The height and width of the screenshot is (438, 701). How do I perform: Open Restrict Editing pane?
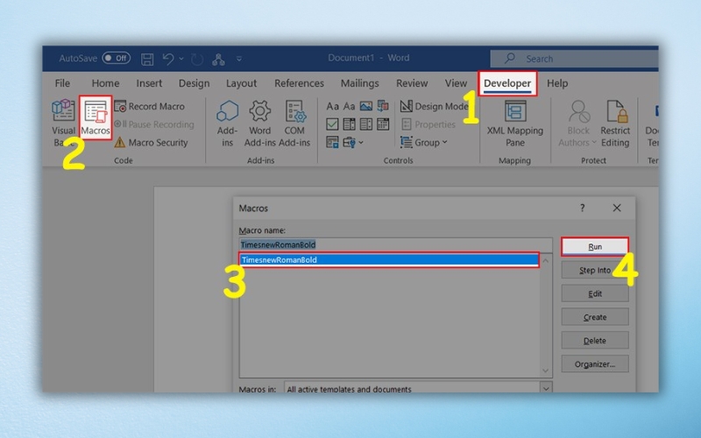[615, 124]
